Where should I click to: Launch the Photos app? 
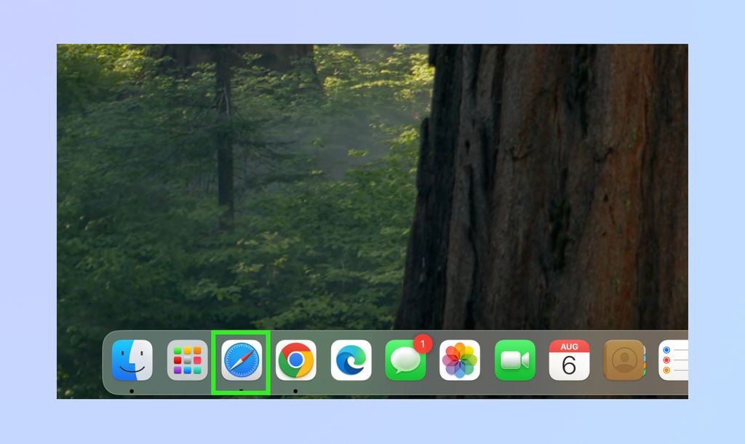click(460, 359)
